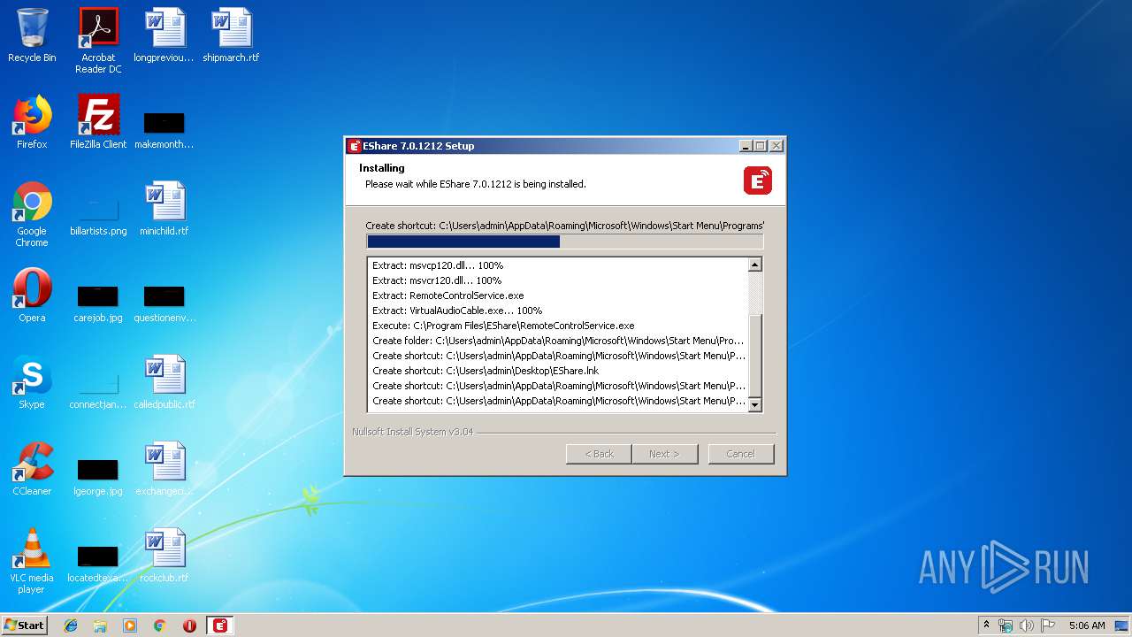The height and width of the screenshot is (637, 1132).
Task: Open media player taskbar icon
Action: pyautogui.click(x=130, y=625)
